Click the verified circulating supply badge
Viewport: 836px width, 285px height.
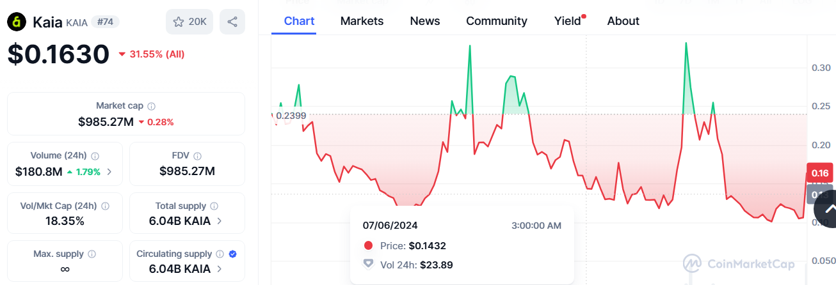[x=232, y=254]
